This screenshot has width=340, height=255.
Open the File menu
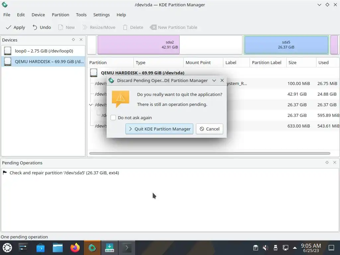(7, 15)
